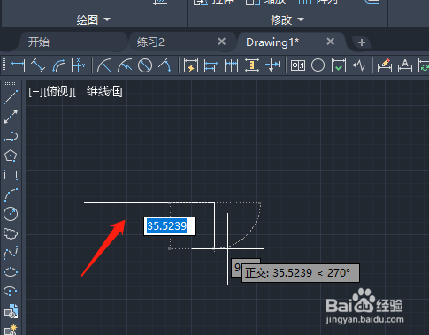Select the Ordinate dimension tool
Image resolution: width=429 pixels, height=335 pixels.
79,65
